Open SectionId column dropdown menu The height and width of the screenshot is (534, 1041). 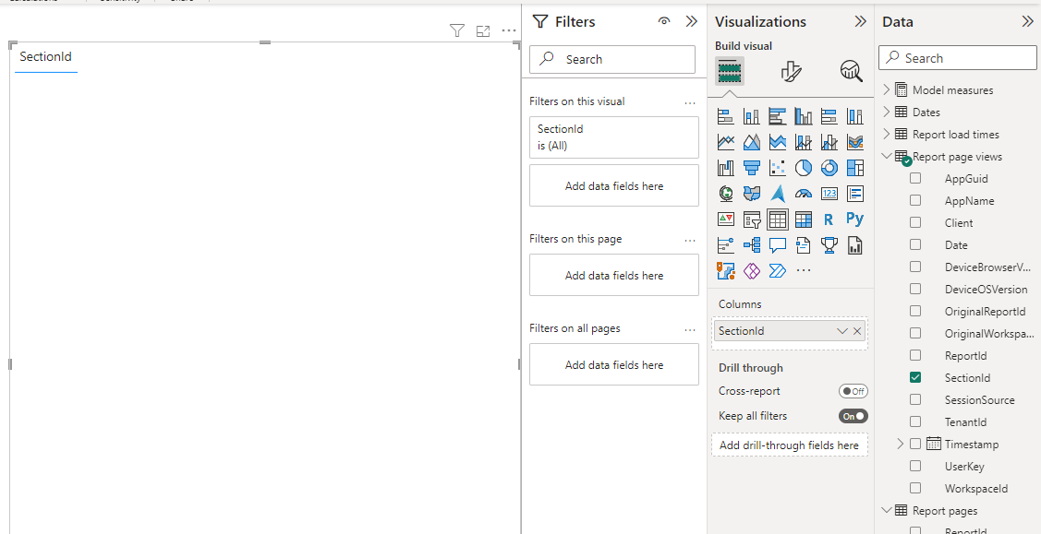pos(841,330)
